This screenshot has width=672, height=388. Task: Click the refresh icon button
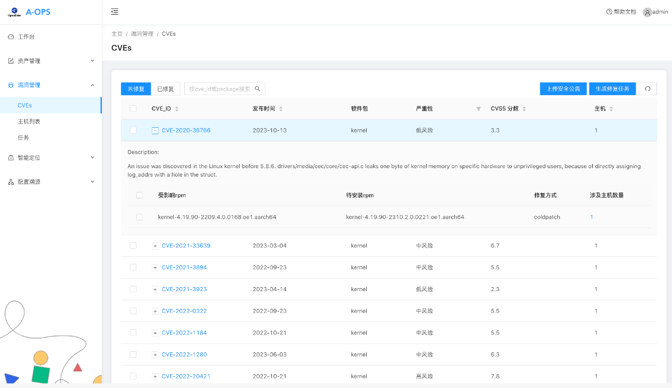(648, 89)
